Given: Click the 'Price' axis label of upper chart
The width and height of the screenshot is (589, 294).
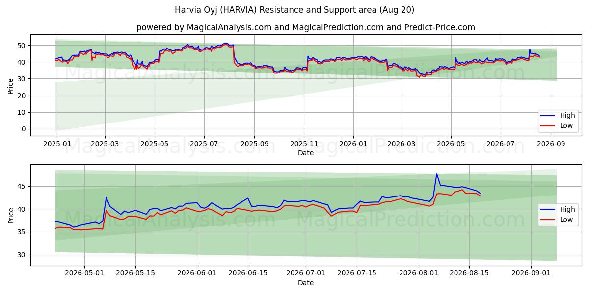Looking at the screenshot, I should [11, 85].
